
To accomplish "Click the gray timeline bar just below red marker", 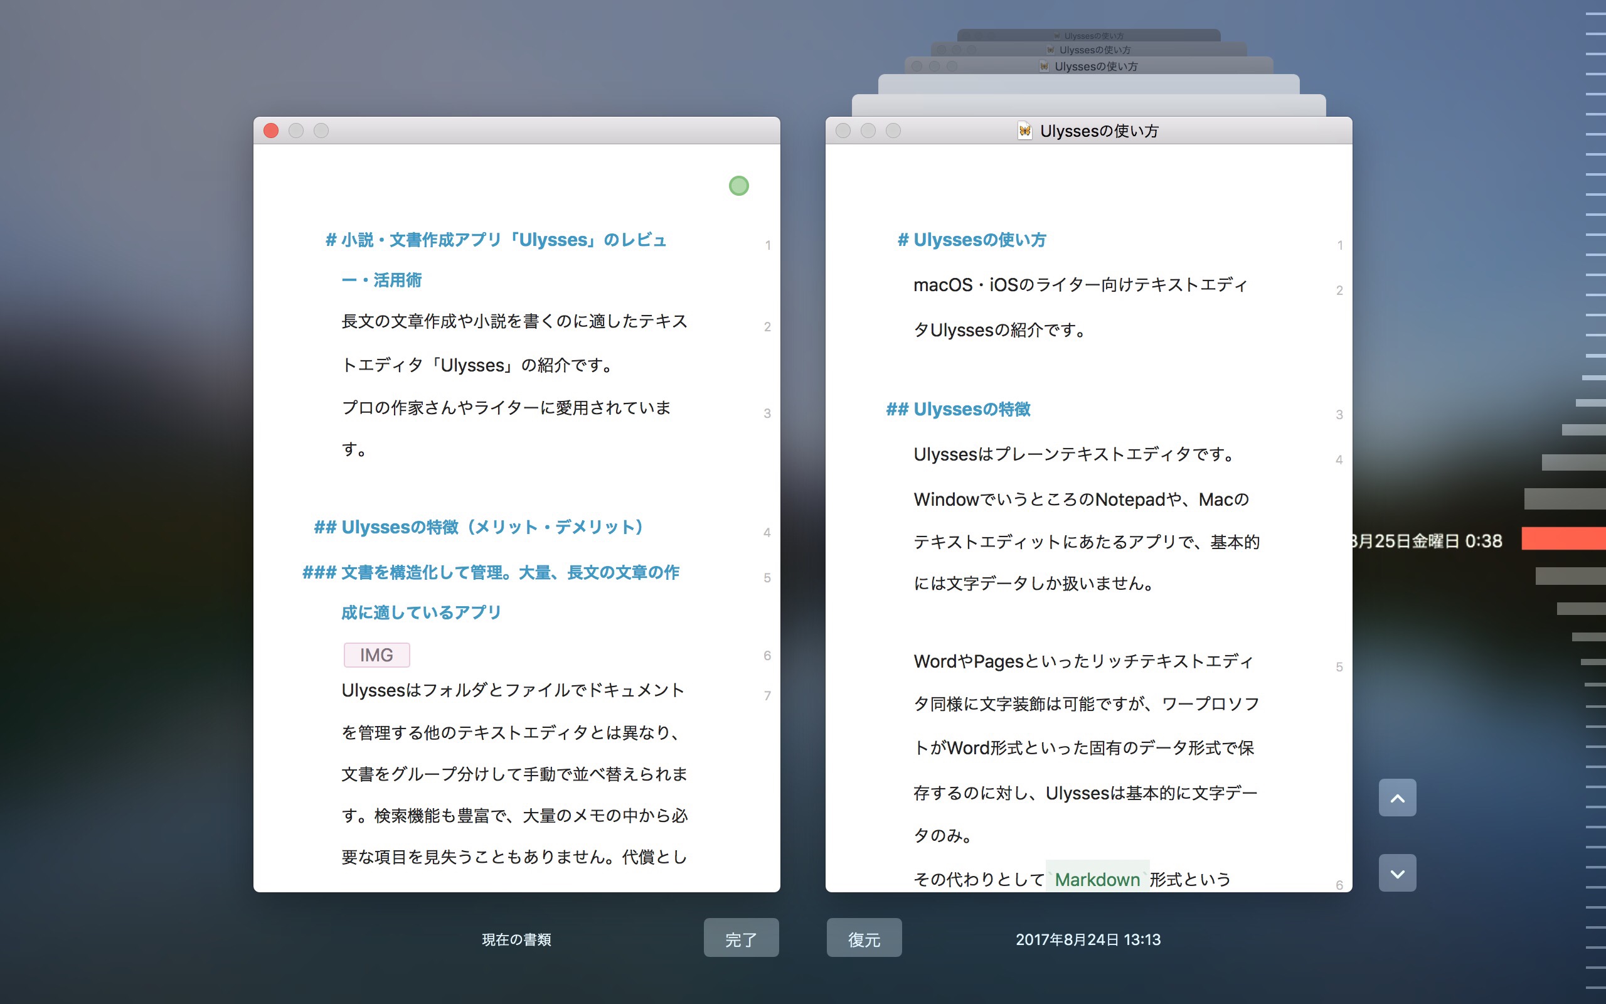I will [1570, 577].
